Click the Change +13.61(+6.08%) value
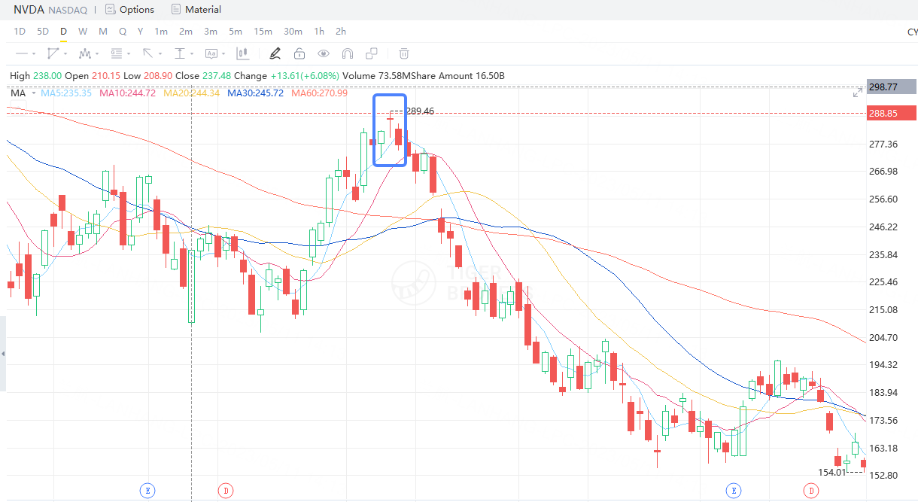Screen dimensions: 918x502 (287, 76)
